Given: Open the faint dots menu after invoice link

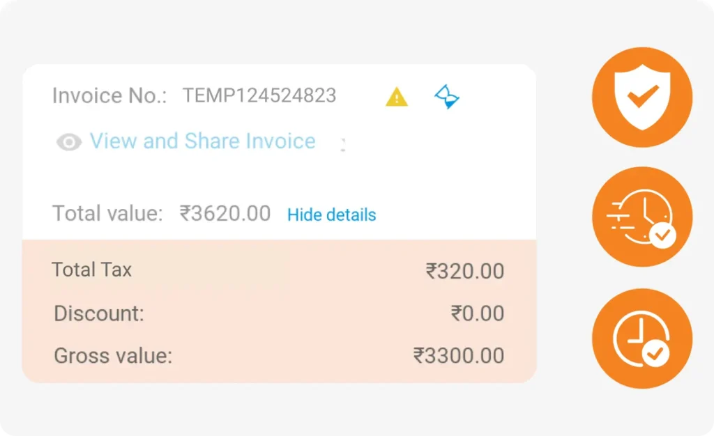Looking at the screenshot, I should point(342,145).
